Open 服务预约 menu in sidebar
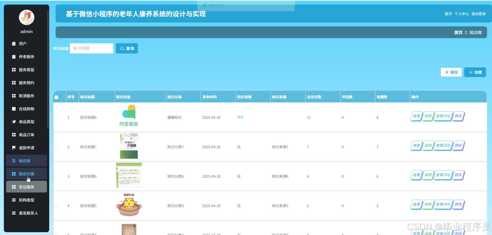This screenshot has width=492, height=235. [26, 83]
